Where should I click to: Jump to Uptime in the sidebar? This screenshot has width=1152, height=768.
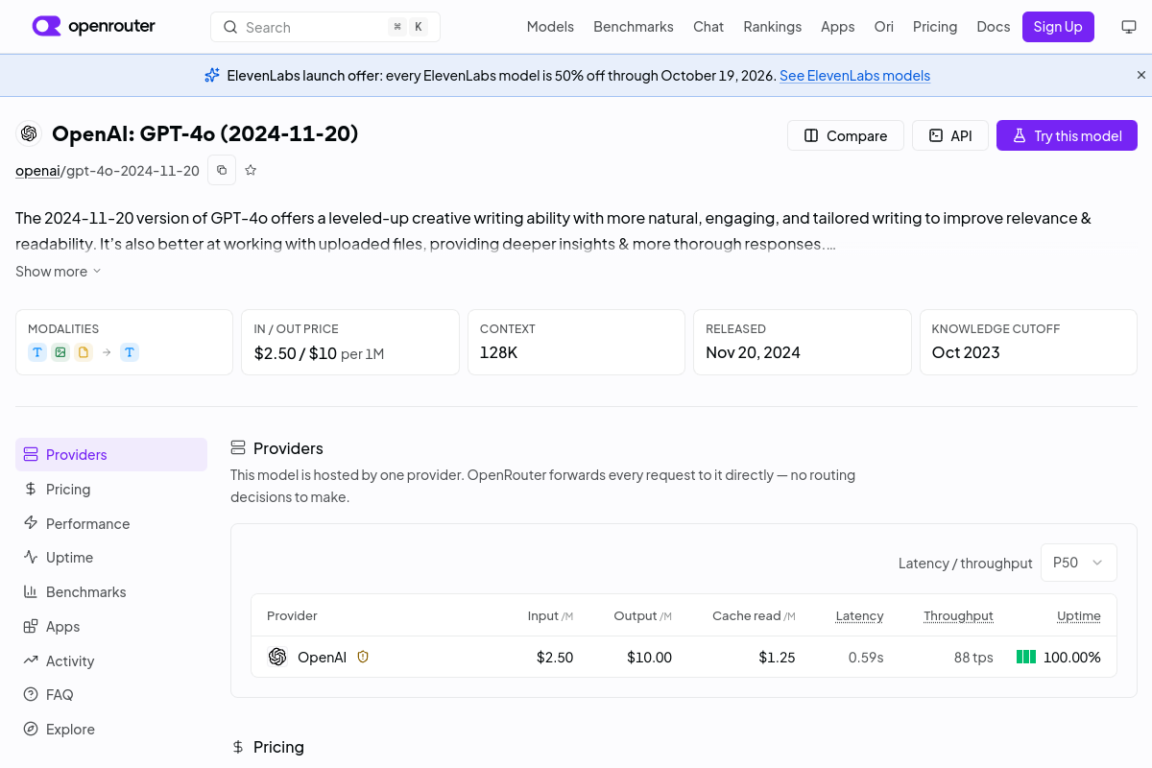pyautogui.click(x=111, y=558)
